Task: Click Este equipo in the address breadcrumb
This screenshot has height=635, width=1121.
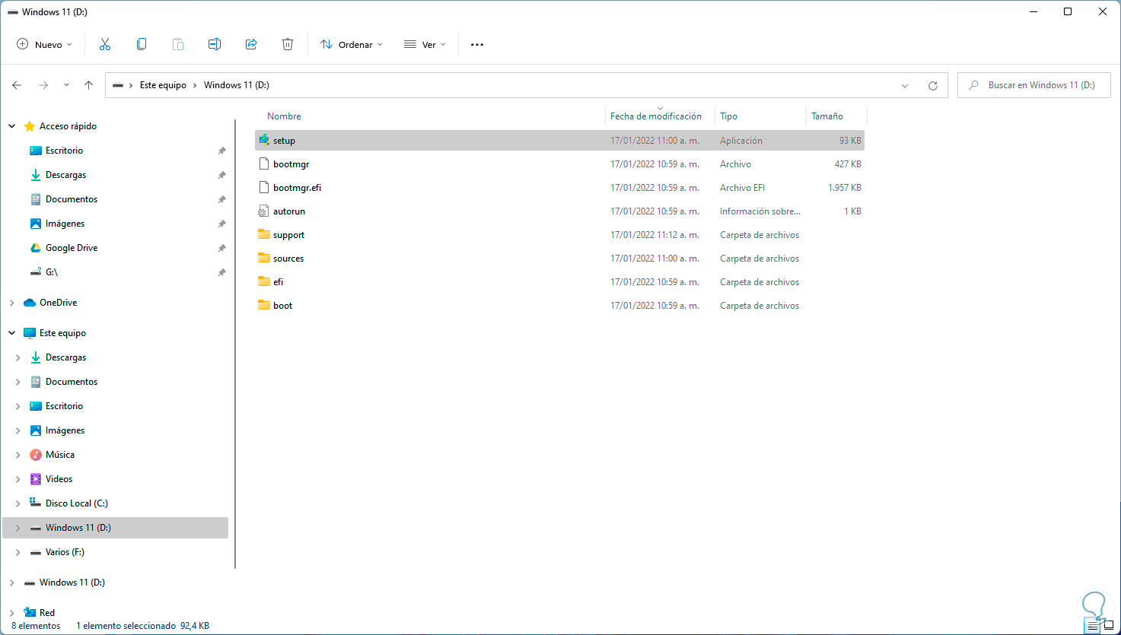Action: (x=163, y=85)
